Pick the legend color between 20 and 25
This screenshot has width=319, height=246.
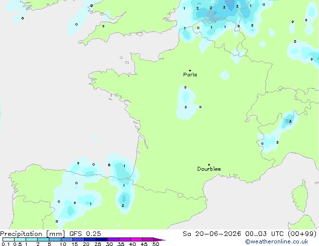coord(90,239)
